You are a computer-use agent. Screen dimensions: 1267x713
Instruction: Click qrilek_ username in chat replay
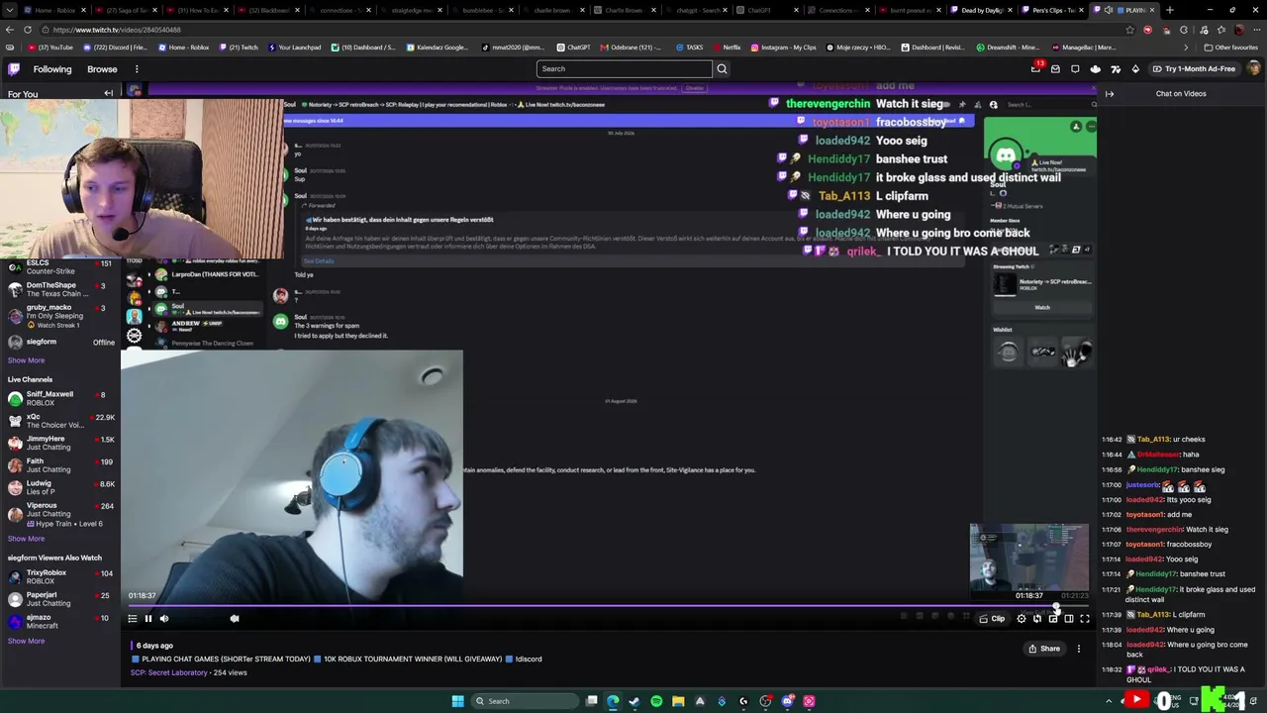click(x=1157, y=669)
